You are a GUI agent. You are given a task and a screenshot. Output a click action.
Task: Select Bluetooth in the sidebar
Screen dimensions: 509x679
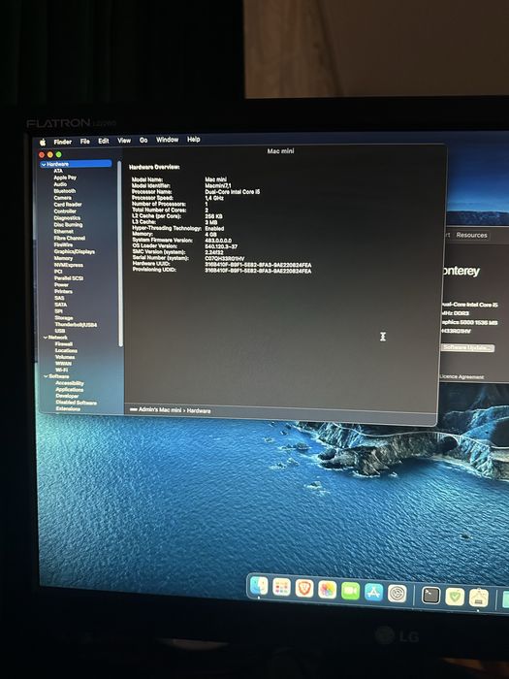coord(65,191)
